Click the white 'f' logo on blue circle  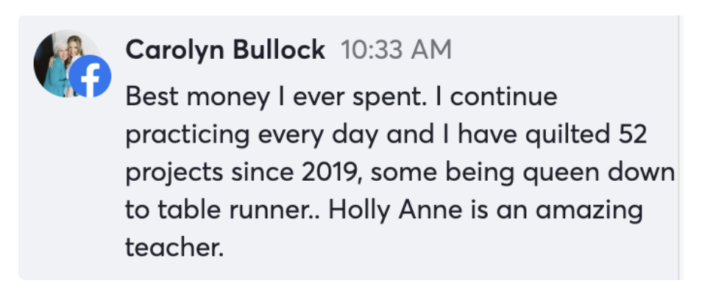(x=91, y=79)
